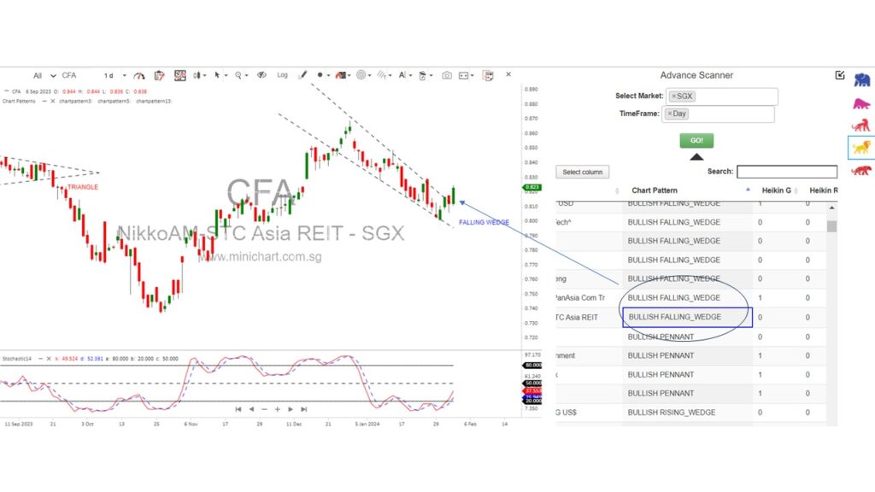Collapse scanner filters with black triangle
The height and width of the screenshot is (492, 875).
point(696,156)
